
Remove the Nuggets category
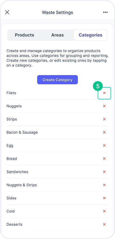coord(104,106)
